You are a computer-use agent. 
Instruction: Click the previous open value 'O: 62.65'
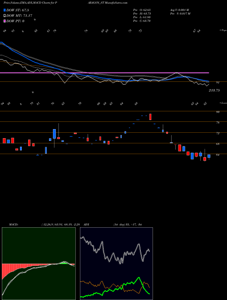point(144,10)
